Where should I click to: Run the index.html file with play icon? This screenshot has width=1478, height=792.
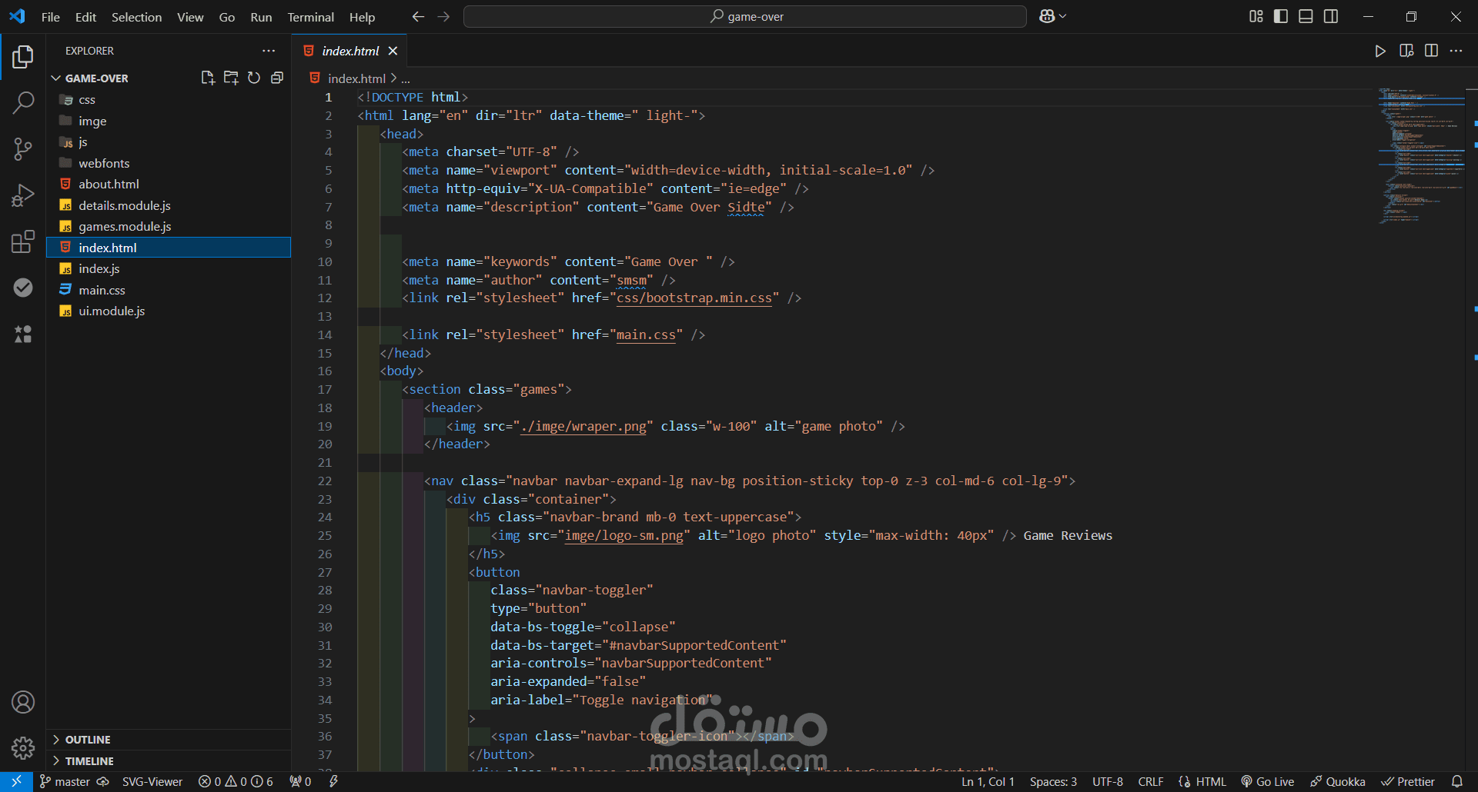point(1380,51)
